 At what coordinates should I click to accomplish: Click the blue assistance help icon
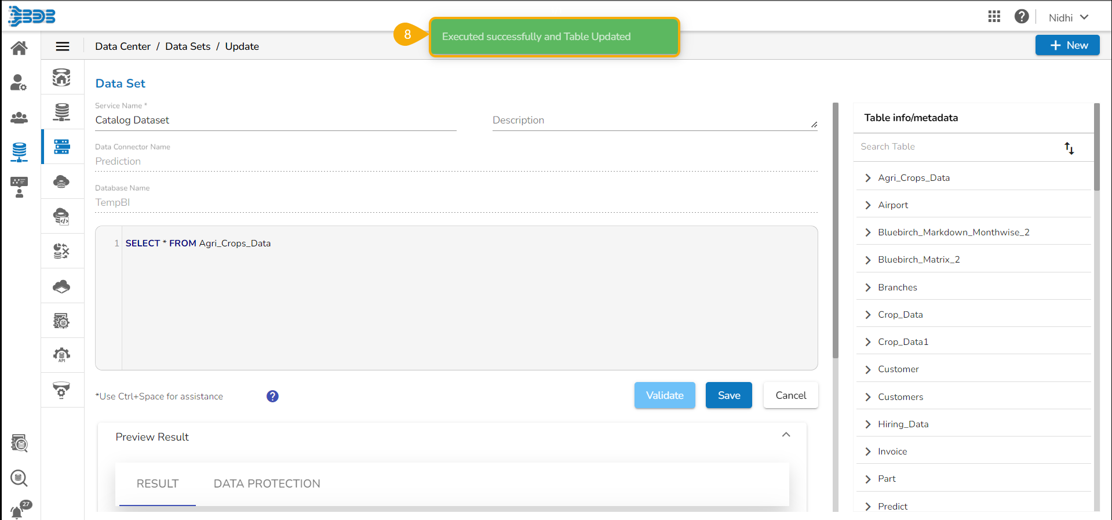tap(272, 397)
